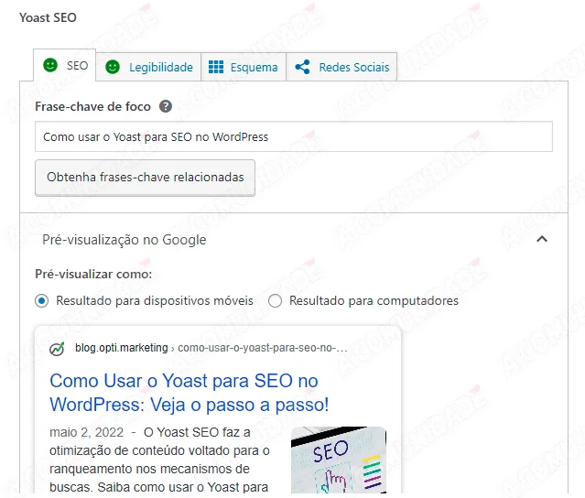Click the share icon beside Redes Sociais
Viewport: 585px width, 498px height.
coord(303,67)
